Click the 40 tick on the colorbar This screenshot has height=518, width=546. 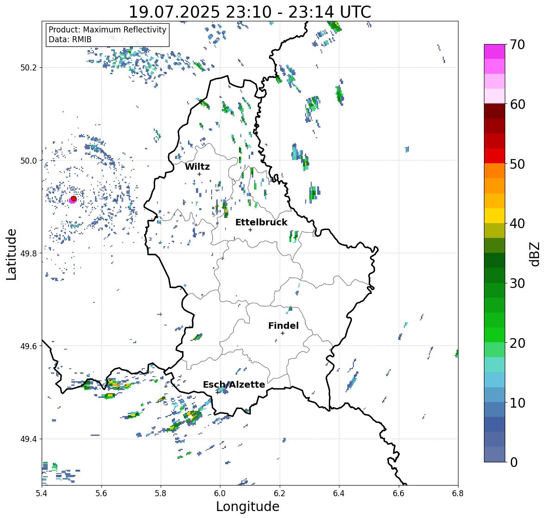click(517, 224)
